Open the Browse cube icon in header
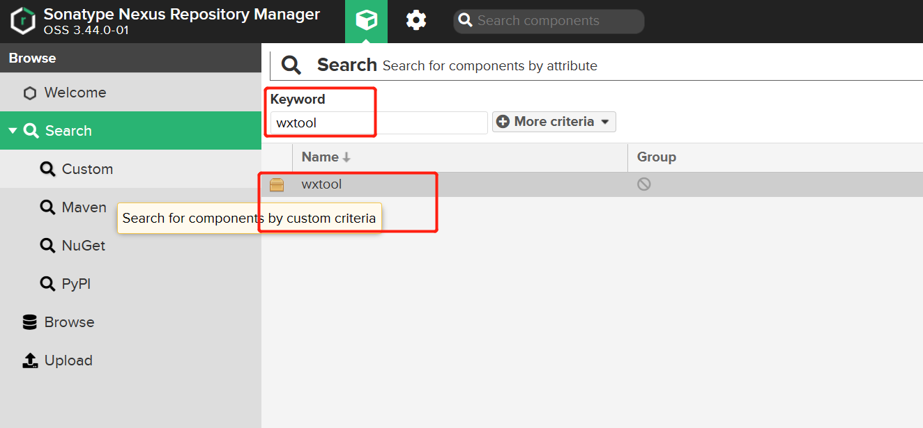Screen dimensions: 923x428 (366, 21)
